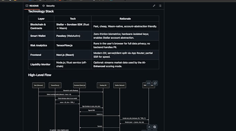Open the README outline list icon
236x131 pixels.
160,6
